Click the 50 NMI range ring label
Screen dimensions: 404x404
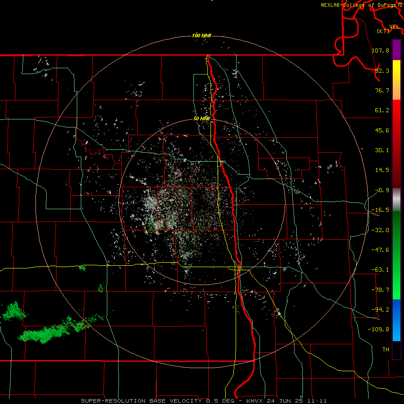[202, 119]
